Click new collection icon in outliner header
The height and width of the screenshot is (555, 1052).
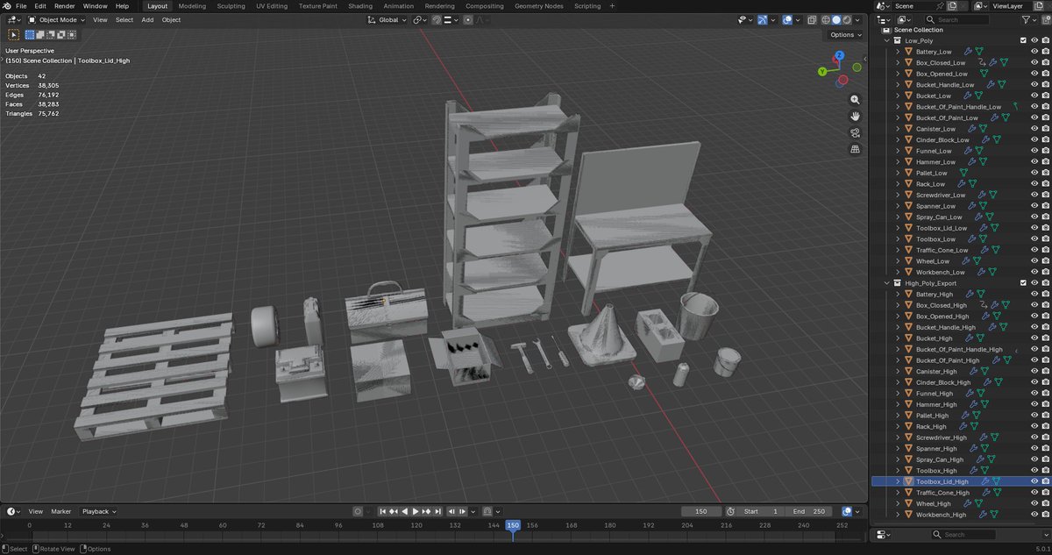(1045, 19)
